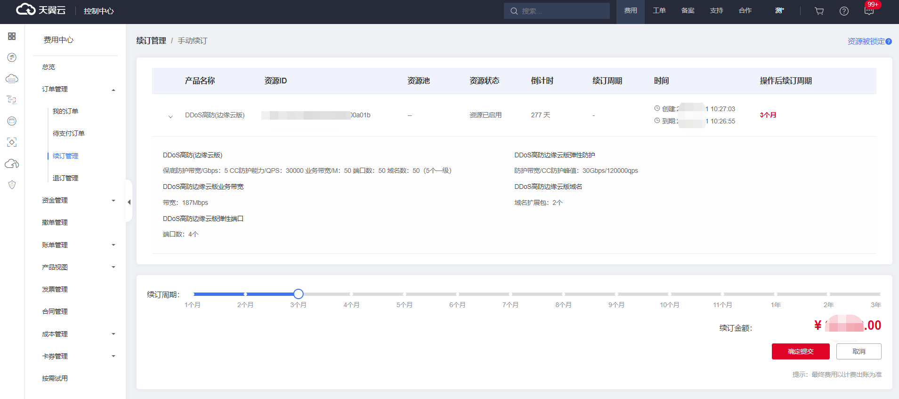
Task: Select 续订管理 in the sidebar
Action: tap(65, 156)
